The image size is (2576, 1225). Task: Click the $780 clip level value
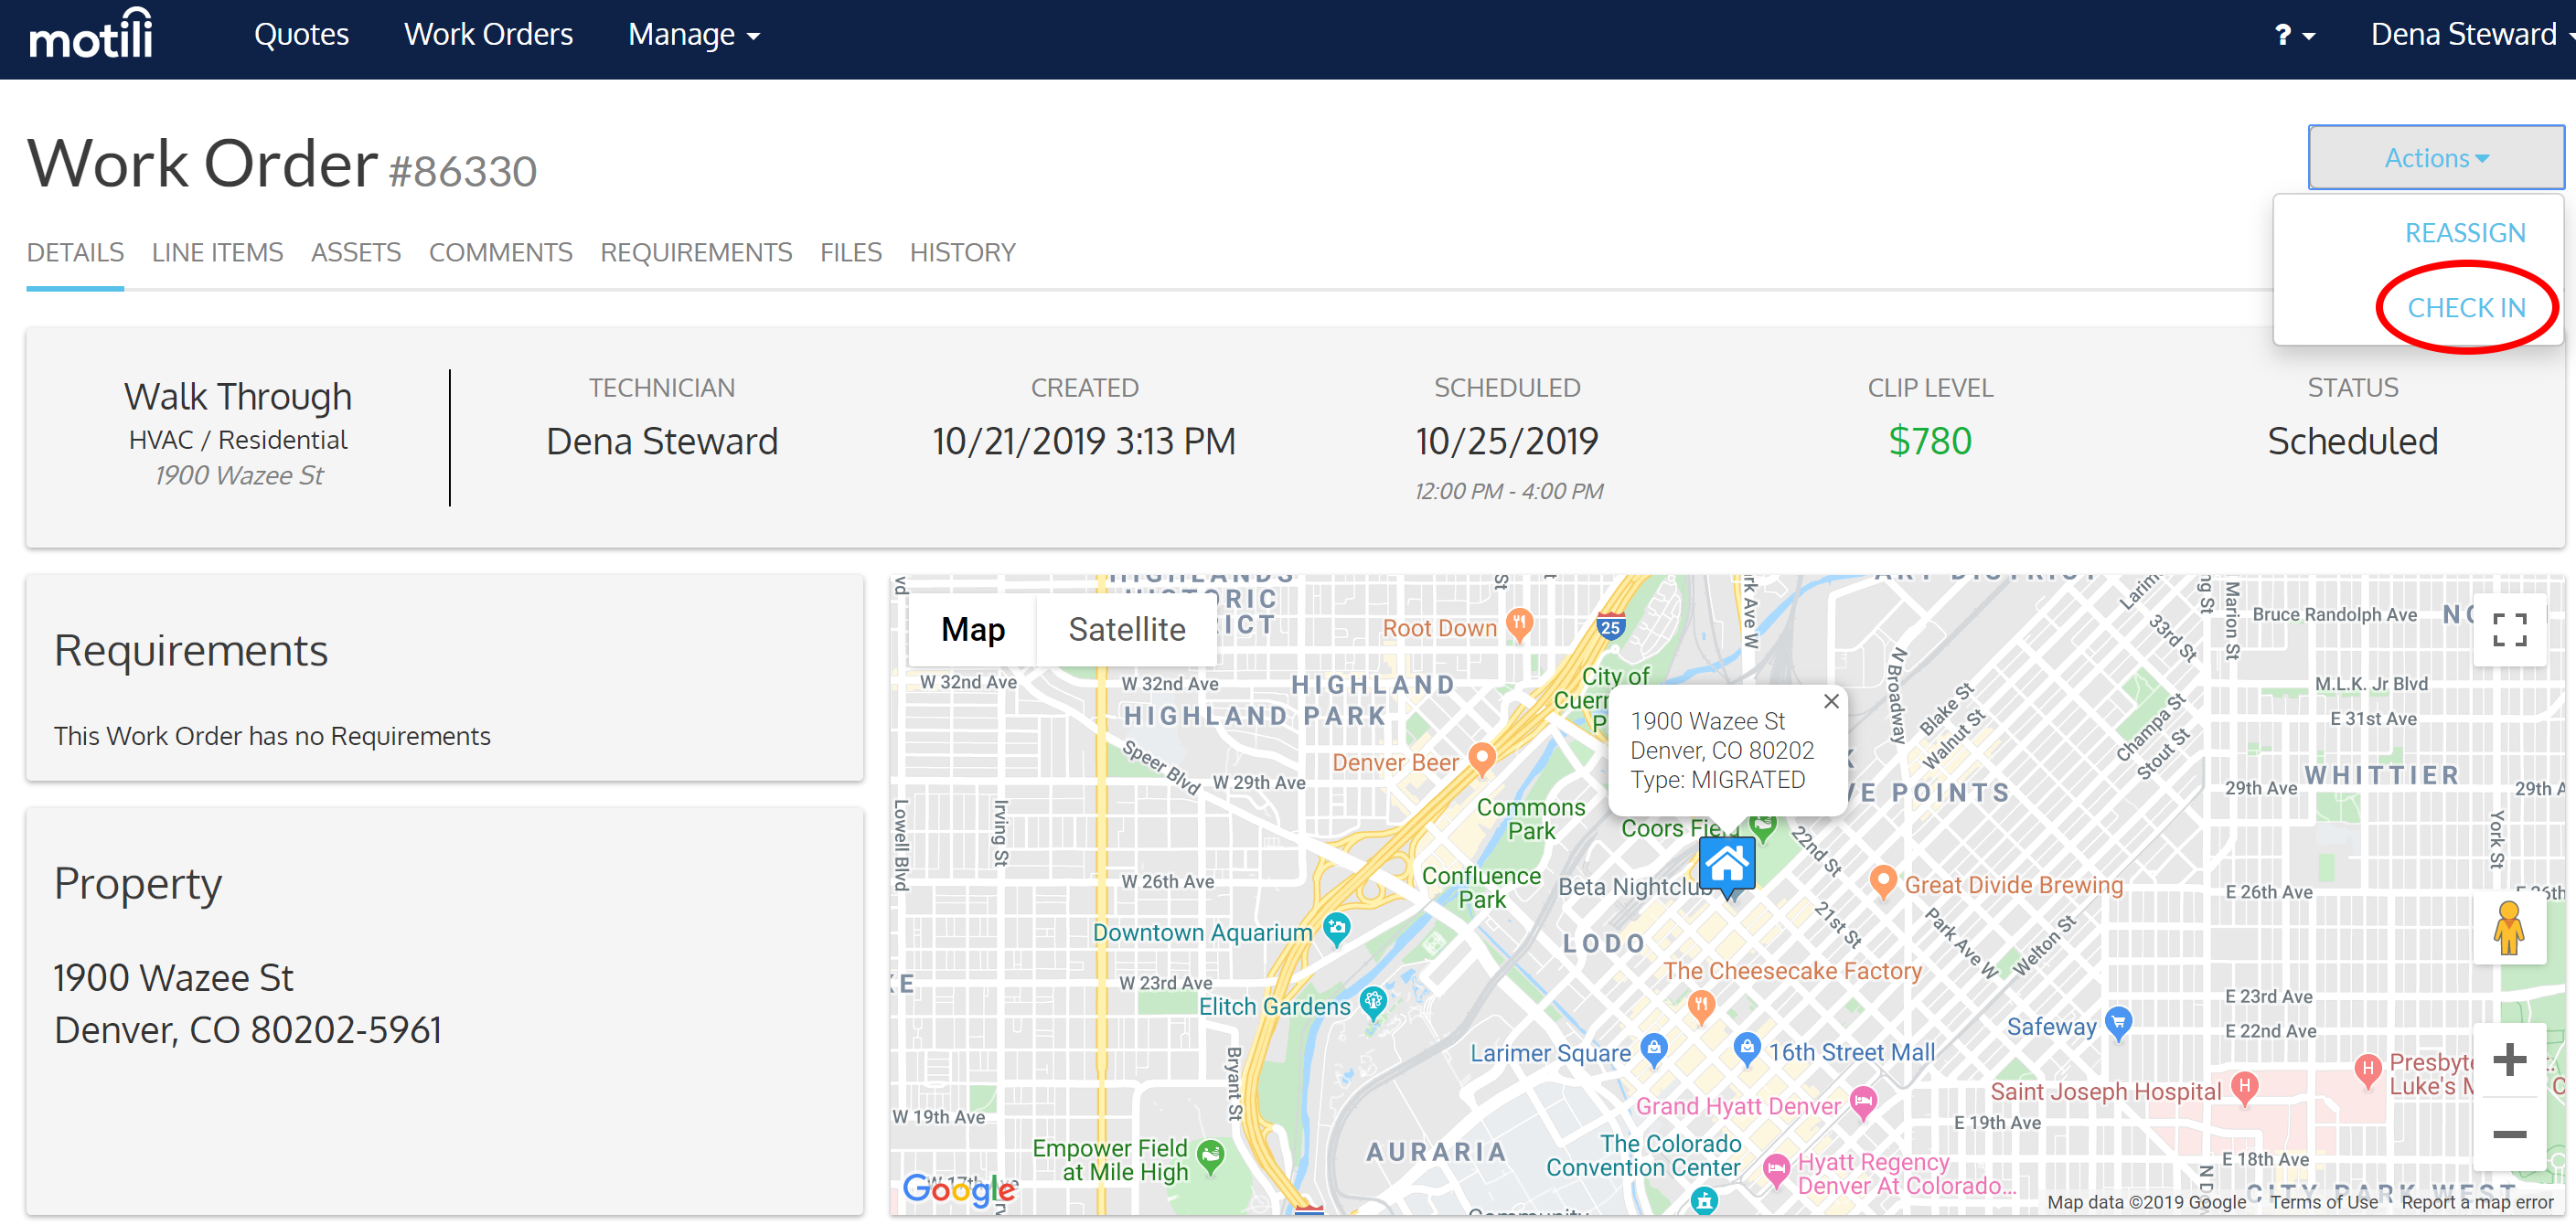1929,441
